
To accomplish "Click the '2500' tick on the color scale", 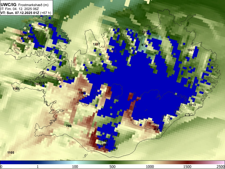I will pos(221,167).
